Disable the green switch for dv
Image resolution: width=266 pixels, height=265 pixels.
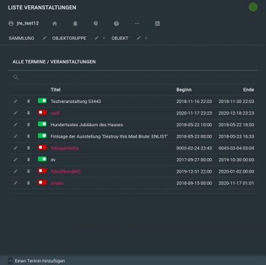coord(42,159)
